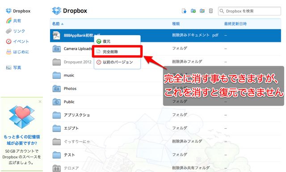
Task: Click the new folder toolbar icon
Action: pyautogui.click(x=193, y=11)
